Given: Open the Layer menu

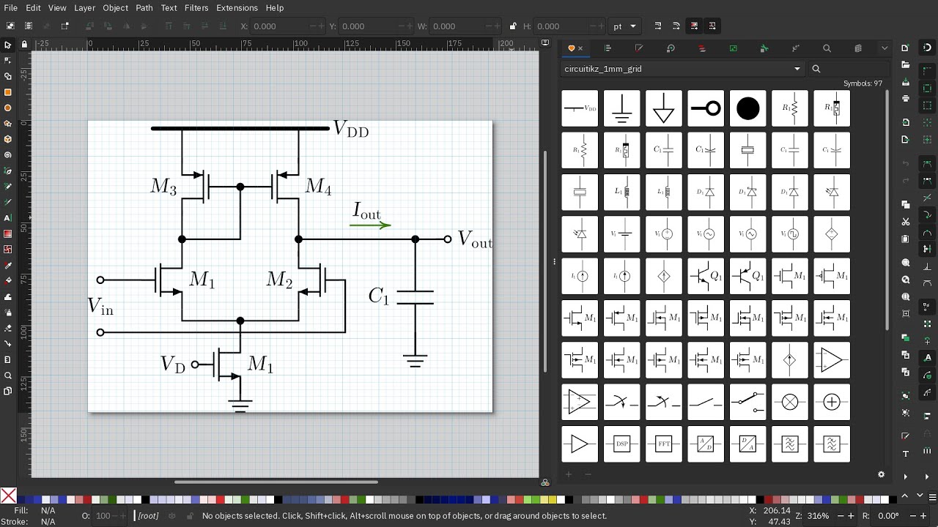Looking at the screenshot, I should coord(84,7).
